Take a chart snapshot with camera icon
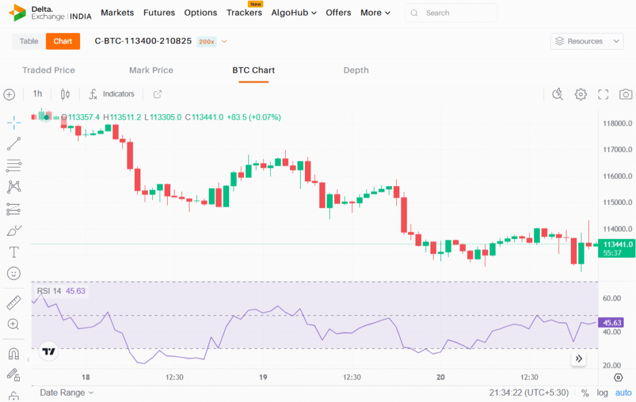The image size is (636, 402). point(625,94)
